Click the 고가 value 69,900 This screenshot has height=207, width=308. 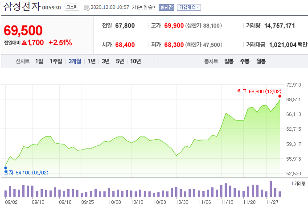(174, 25)
